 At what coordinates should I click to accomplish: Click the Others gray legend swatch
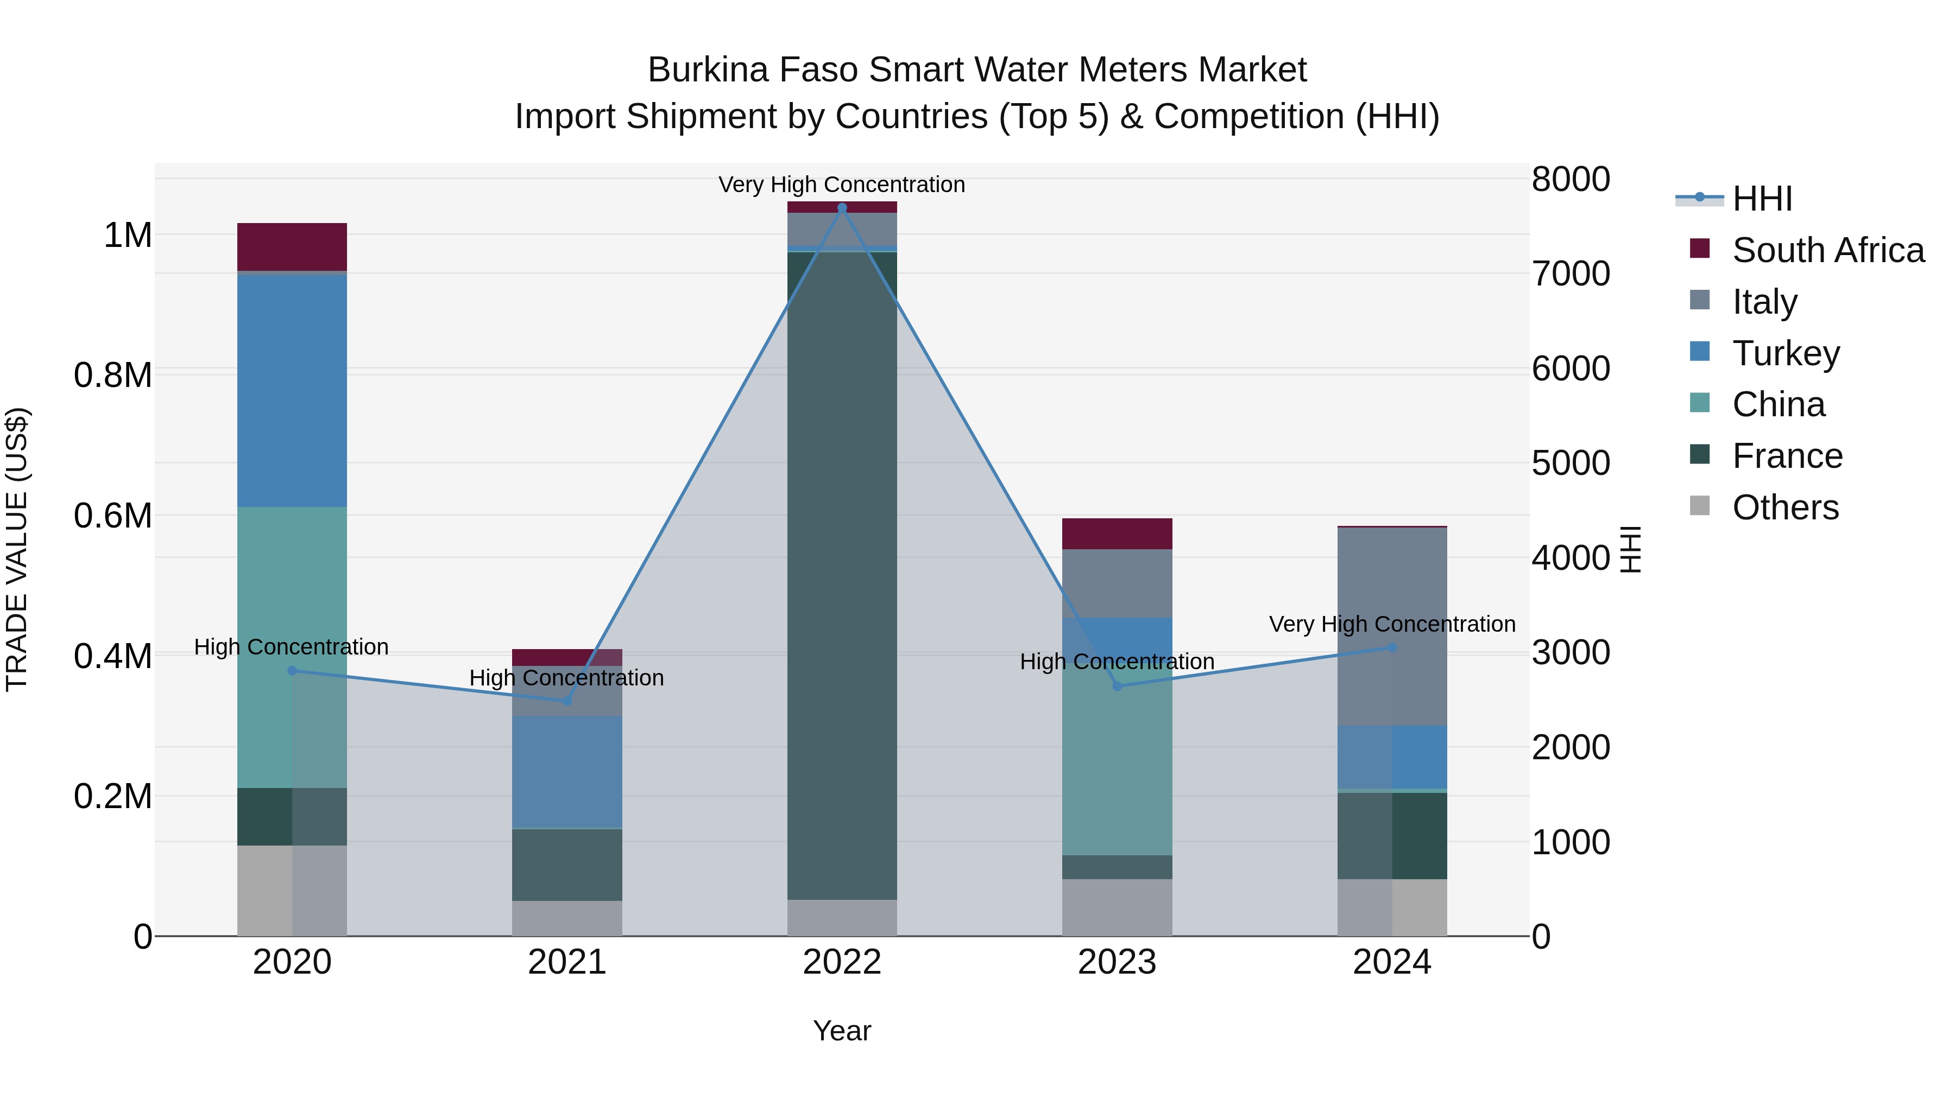tap(1700, 506)
